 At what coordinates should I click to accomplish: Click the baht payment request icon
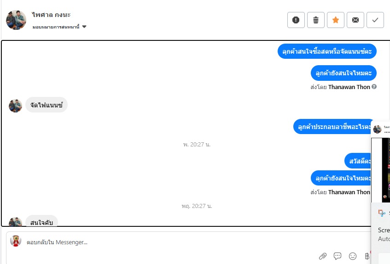pyautogui.click(x=367, y=256)
